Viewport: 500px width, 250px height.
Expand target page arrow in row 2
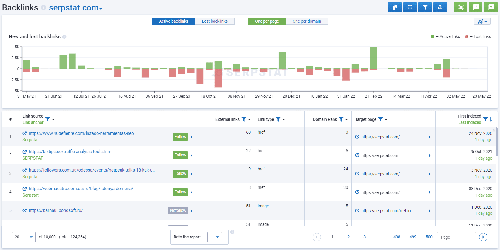[x=430, y=155]
